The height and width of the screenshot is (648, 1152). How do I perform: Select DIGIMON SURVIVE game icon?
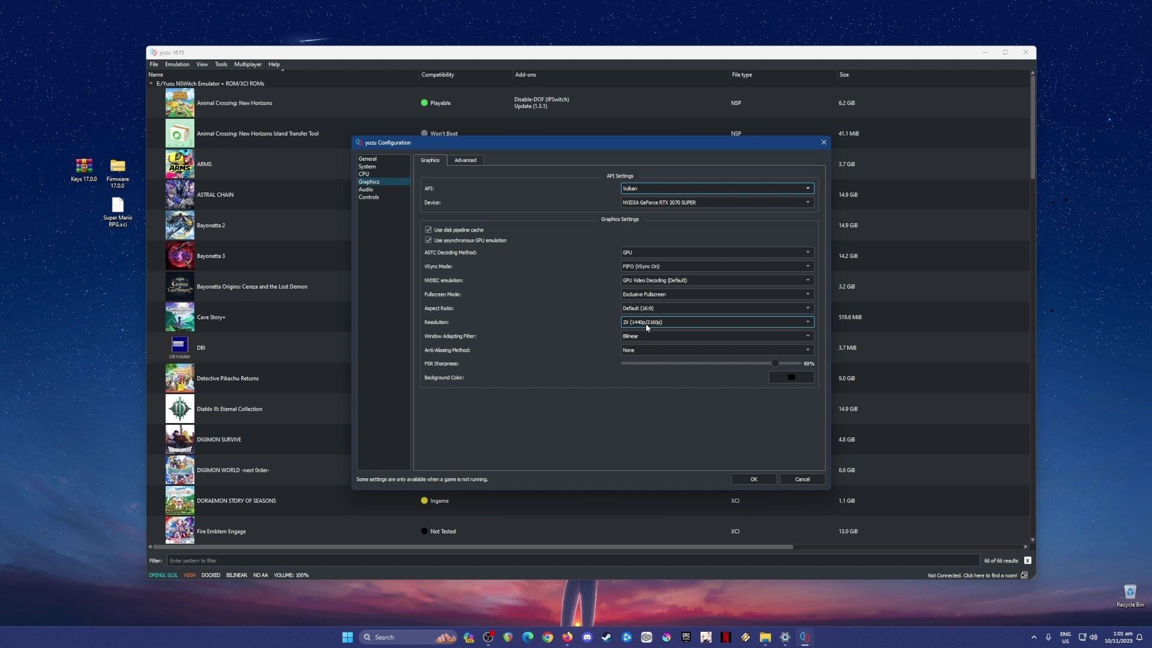coord(179,439)
